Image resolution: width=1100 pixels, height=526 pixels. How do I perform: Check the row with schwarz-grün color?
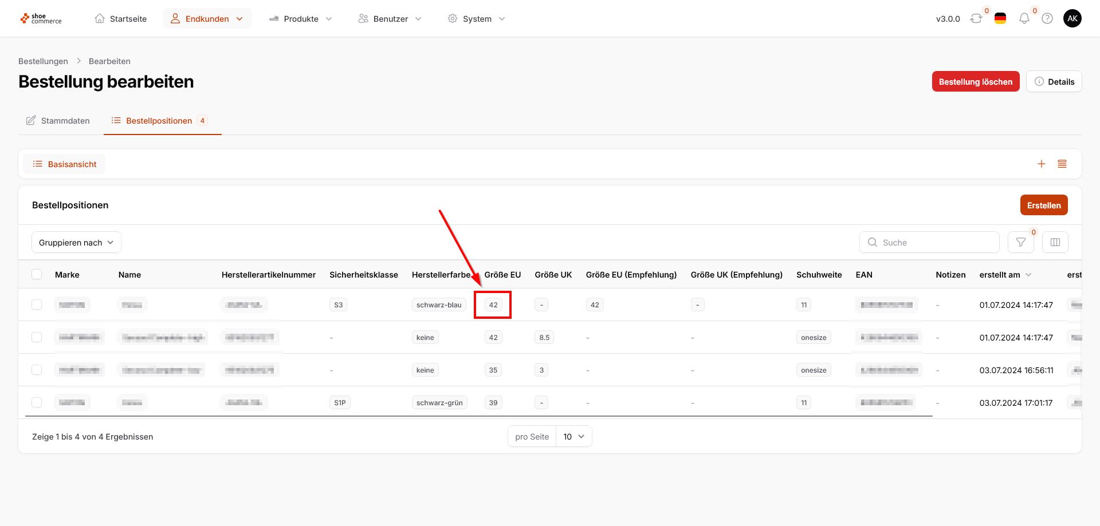click(x=37, y=402)
